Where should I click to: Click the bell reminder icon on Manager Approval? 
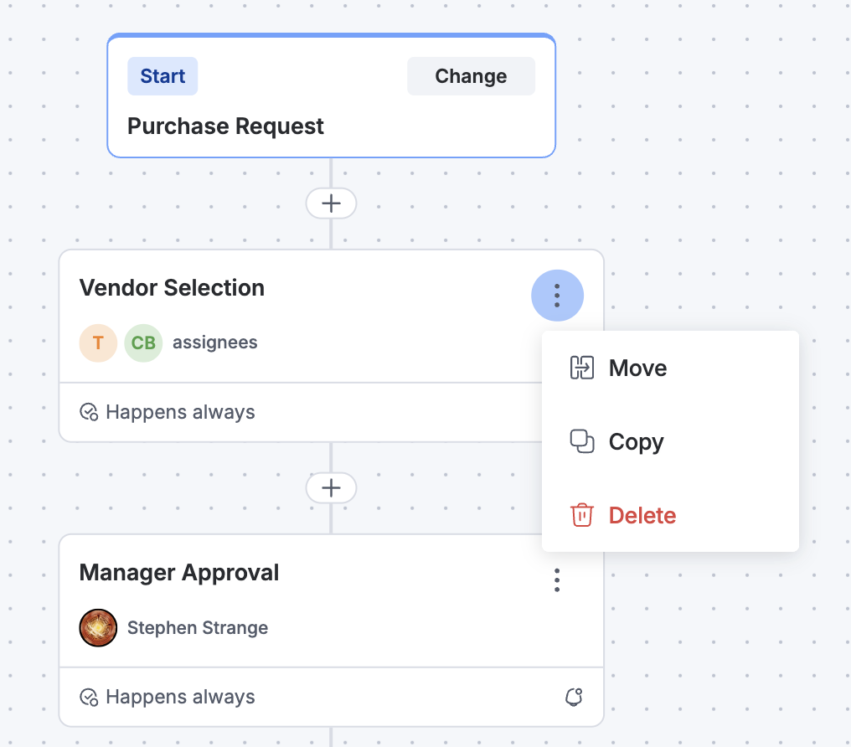(574, 697)
